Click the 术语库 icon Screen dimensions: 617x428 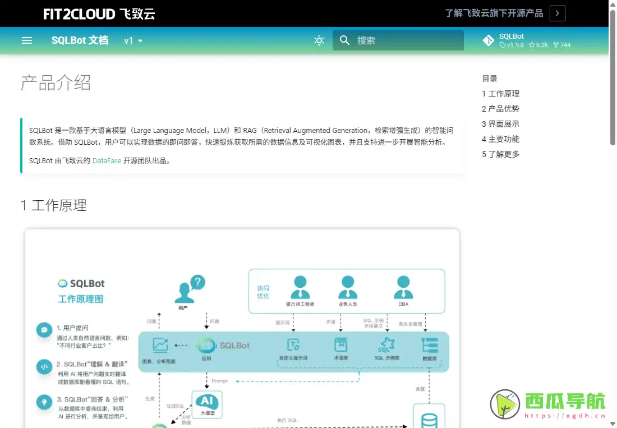(x=341, y=344)
